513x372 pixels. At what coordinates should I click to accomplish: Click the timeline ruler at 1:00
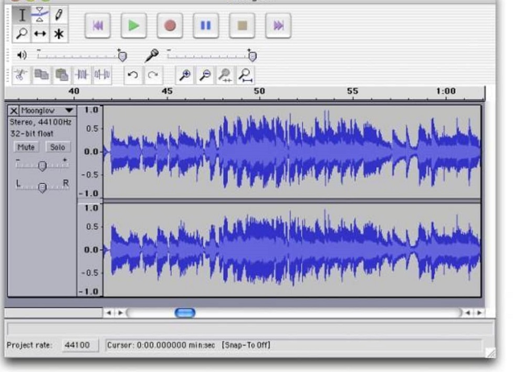[446, 91]
